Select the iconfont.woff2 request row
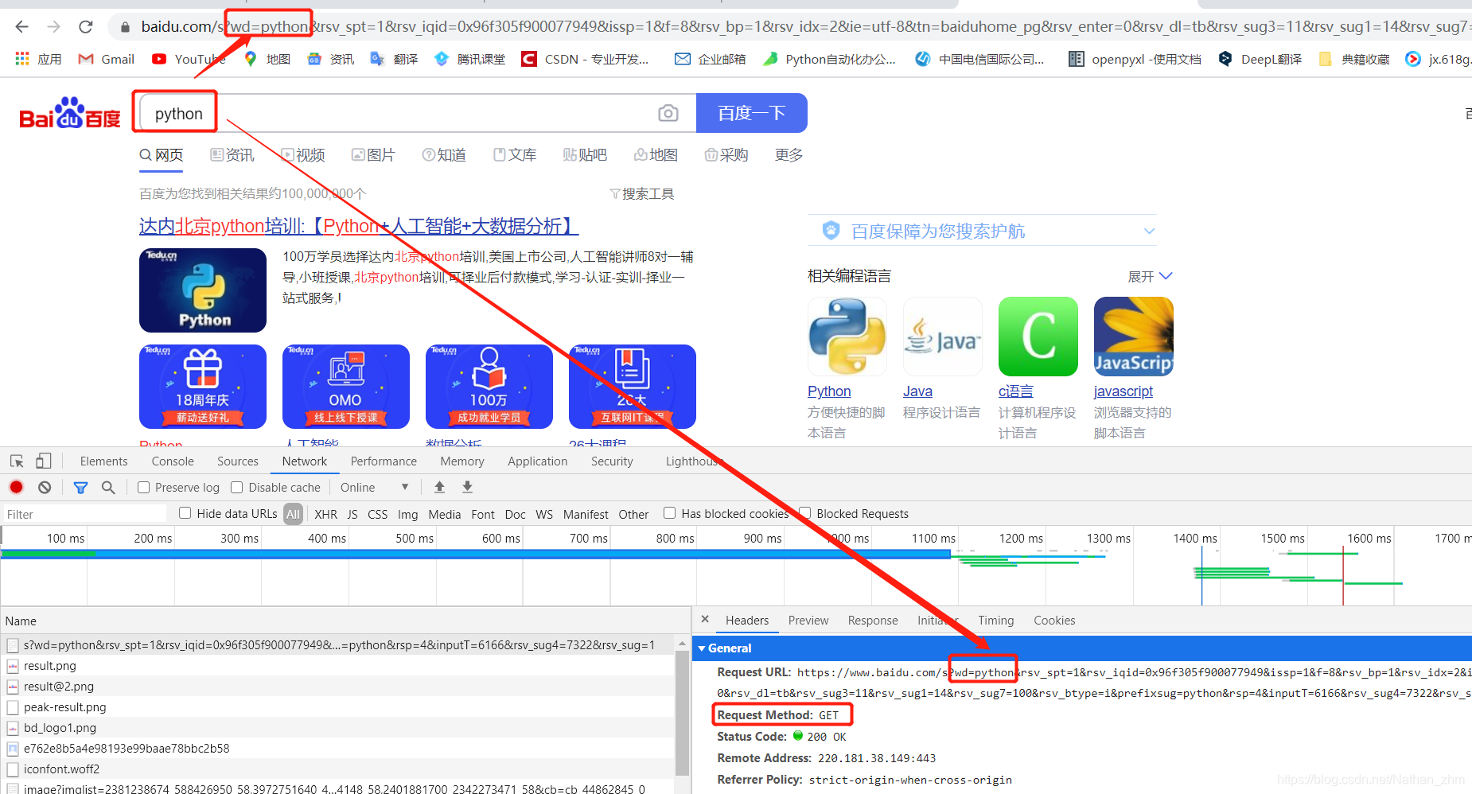Image resolution: width=1472 pixels, height=794 pixels. (339, 769)
